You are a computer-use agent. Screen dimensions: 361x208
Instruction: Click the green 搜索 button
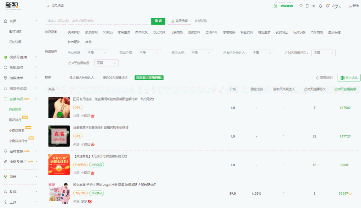point(158,21)
